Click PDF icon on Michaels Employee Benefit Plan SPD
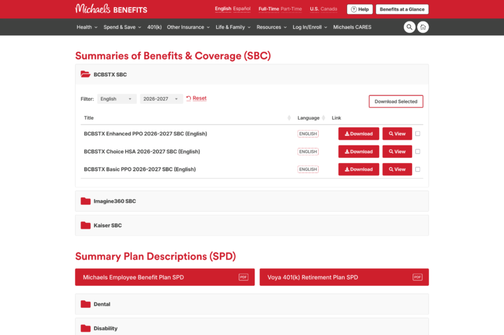This screenshot has width=504, height=335. pyautogui.click(x=243, y=277)
